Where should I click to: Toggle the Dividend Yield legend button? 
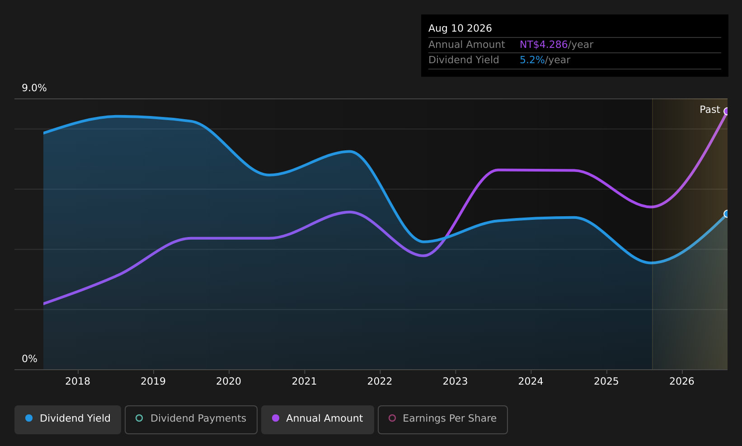click(68, 419)
